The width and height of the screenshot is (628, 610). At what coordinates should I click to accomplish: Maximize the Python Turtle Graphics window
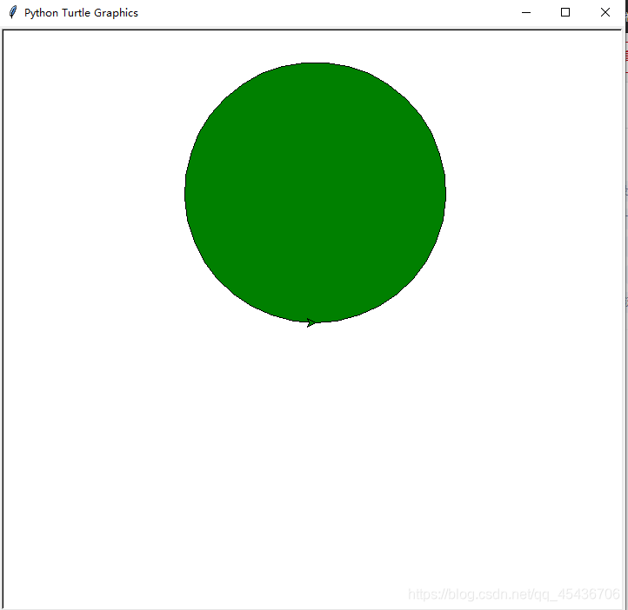coord(565,12)
